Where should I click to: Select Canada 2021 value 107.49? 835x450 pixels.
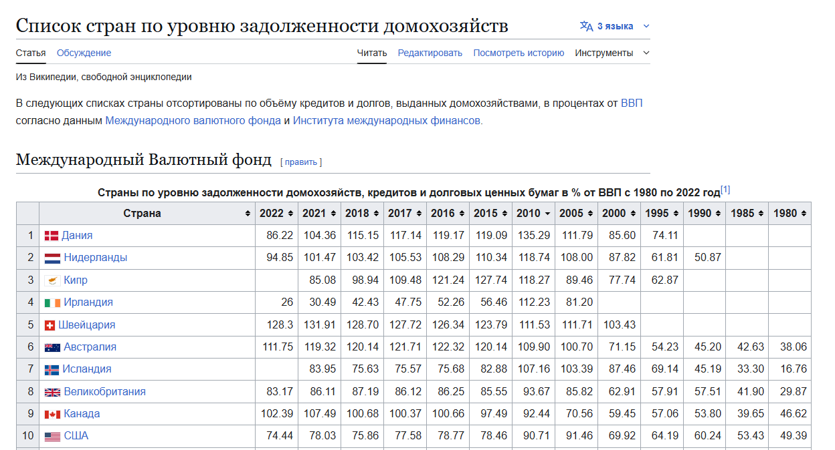coord(319,414)
